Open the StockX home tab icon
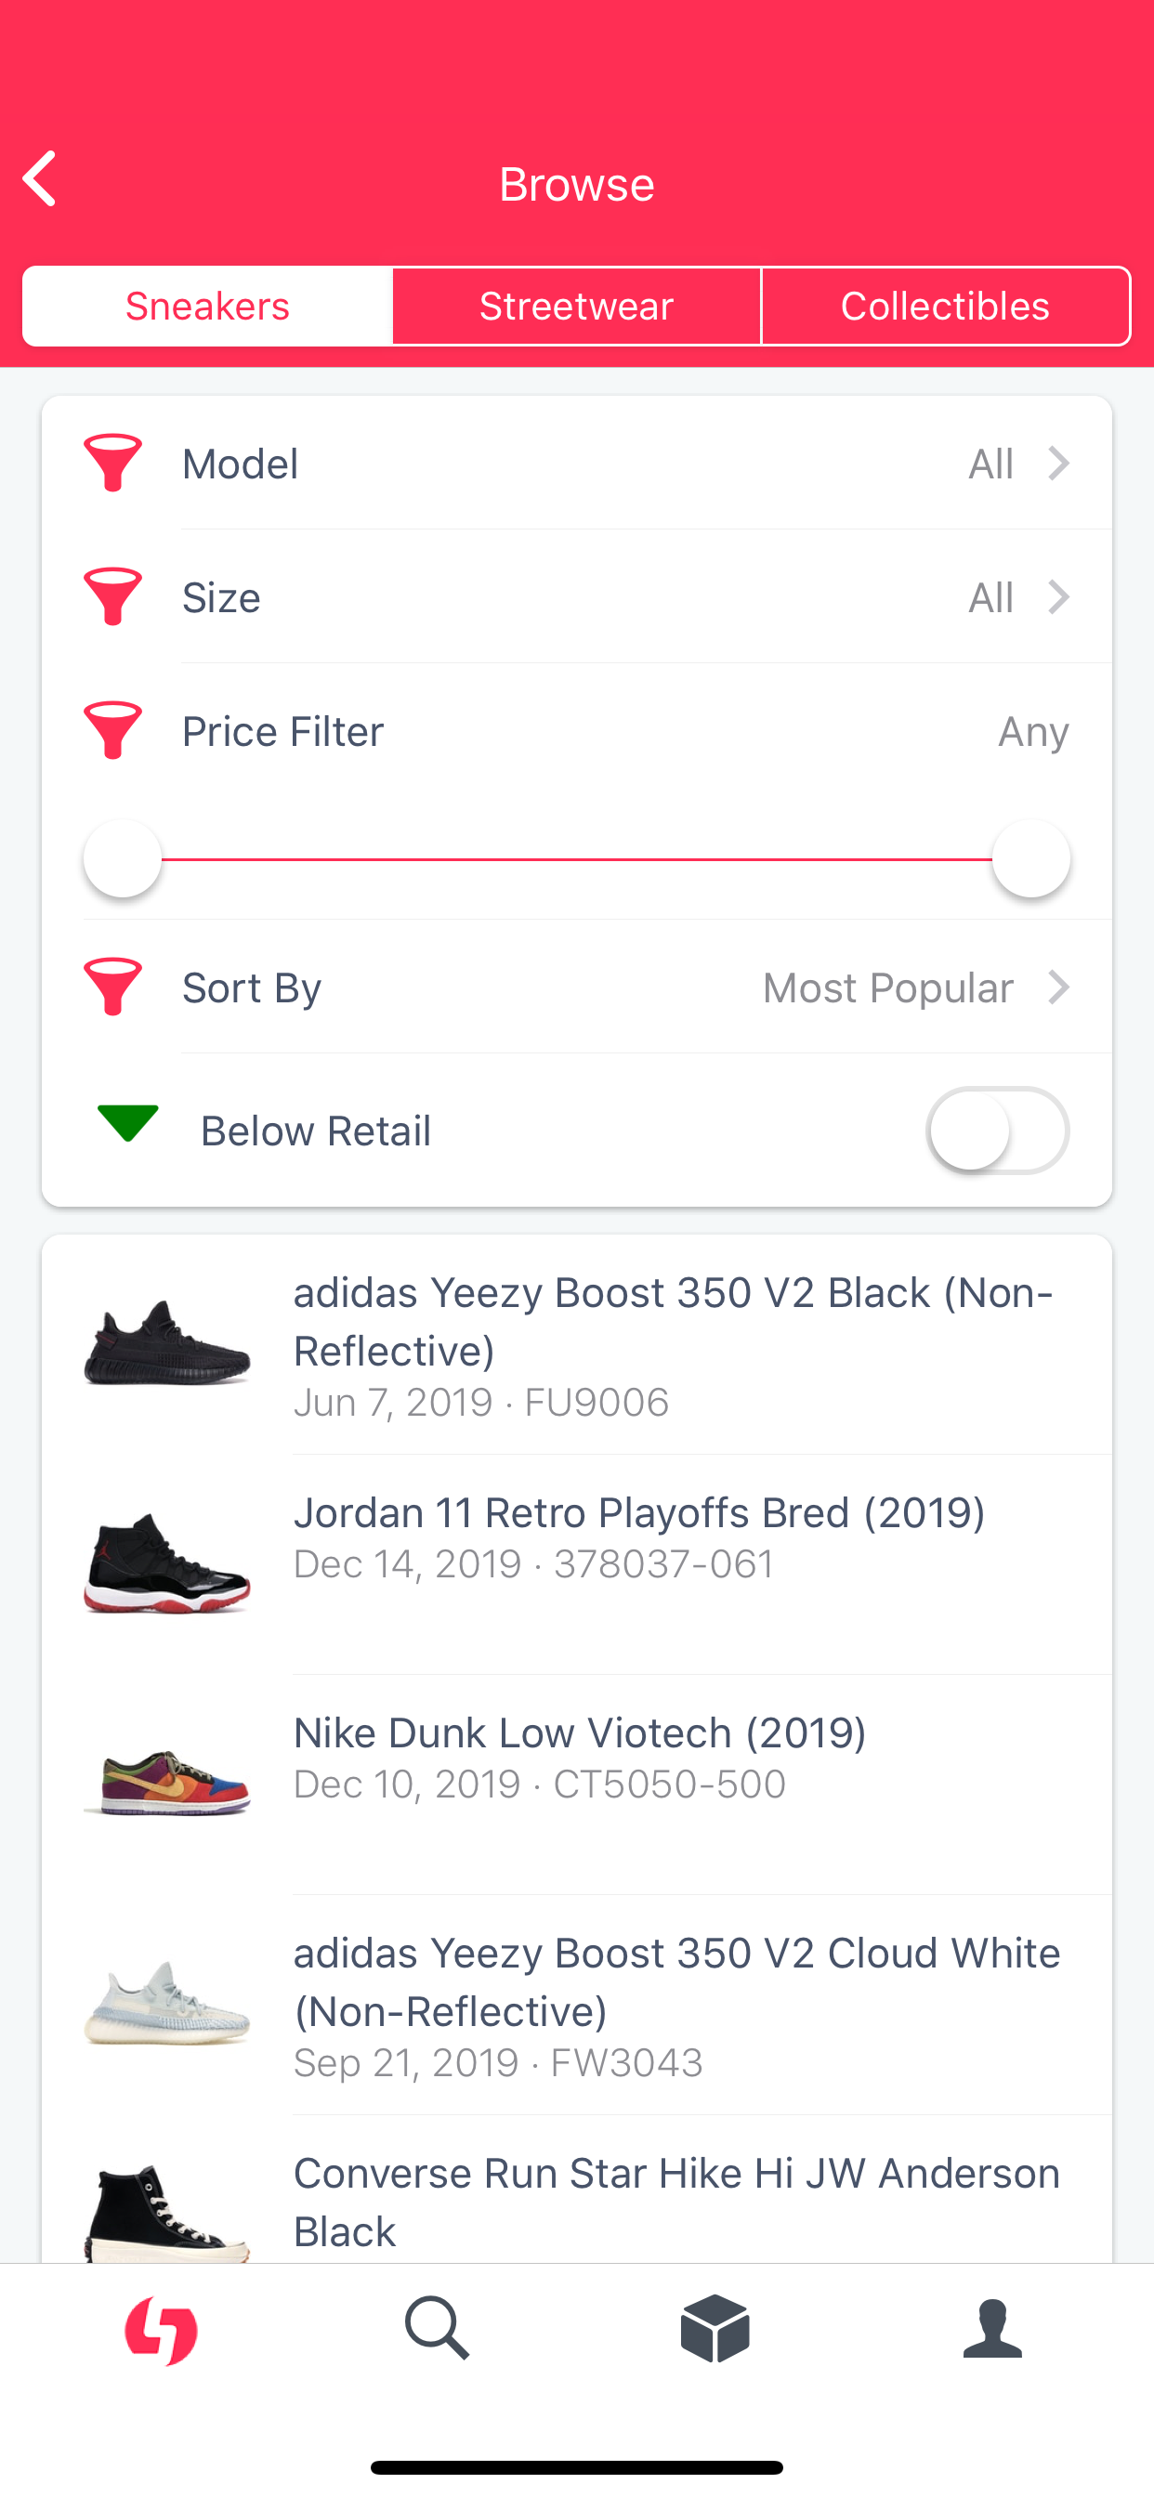 161,2329
